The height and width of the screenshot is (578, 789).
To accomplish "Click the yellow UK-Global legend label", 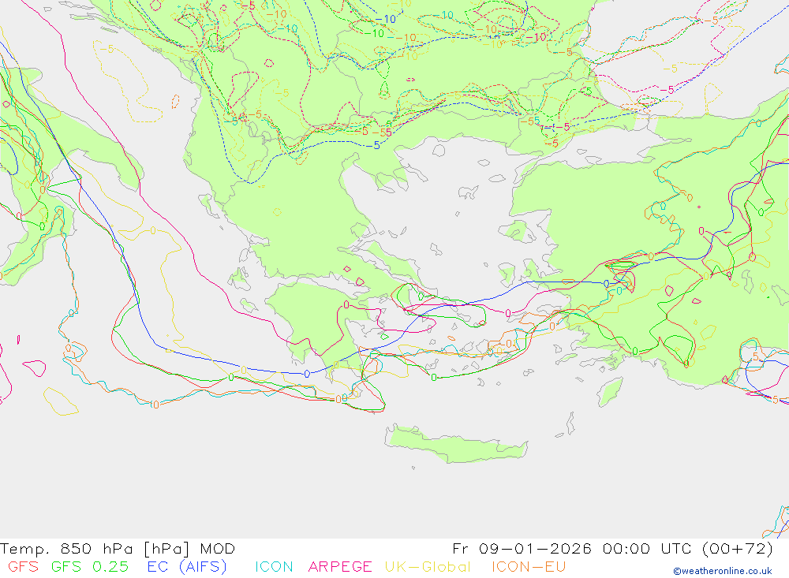I will coord(428,566).
